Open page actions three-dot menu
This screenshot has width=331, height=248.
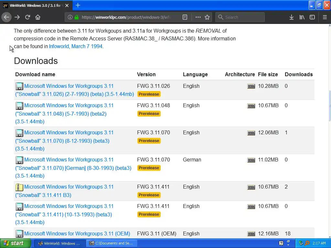(x=198, y=17)
